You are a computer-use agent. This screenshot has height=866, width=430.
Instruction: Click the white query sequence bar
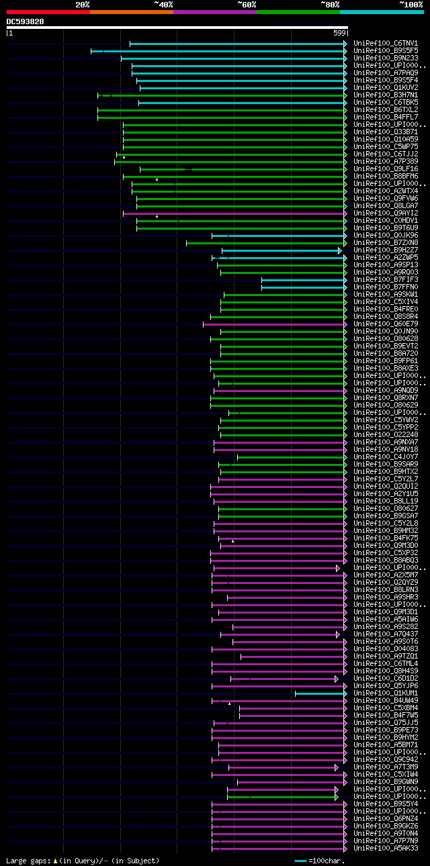[x=177, y=28]
